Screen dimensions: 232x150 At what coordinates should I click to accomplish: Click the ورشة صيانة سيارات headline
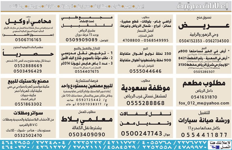(204, 120)
